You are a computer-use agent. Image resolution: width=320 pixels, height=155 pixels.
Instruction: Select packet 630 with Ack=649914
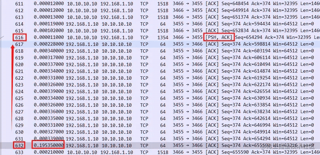160,132
